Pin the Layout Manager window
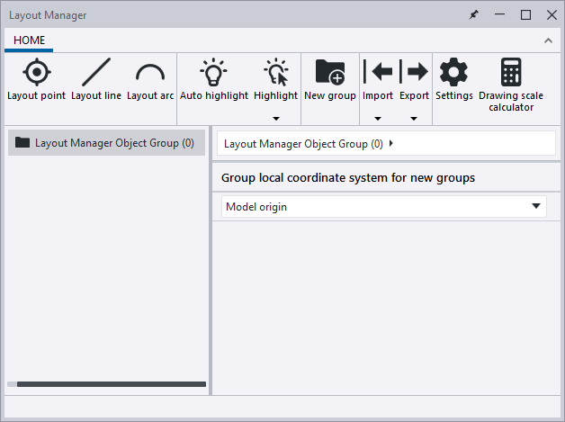Viewport: 565px width, 422px height. point(474,14)
